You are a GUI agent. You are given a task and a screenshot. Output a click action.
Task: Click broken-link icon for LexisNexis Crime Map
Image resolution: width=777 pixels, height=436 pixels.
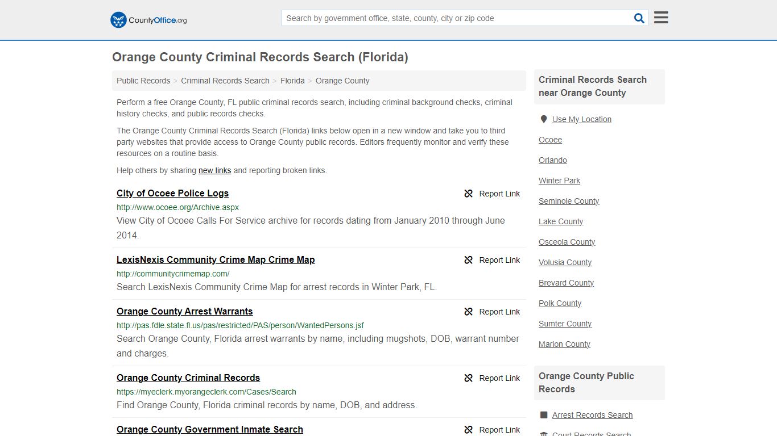[468, 260]
